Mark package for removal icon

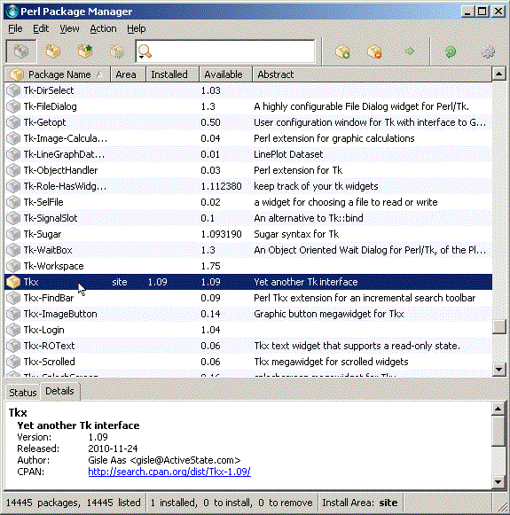(374, 51)
